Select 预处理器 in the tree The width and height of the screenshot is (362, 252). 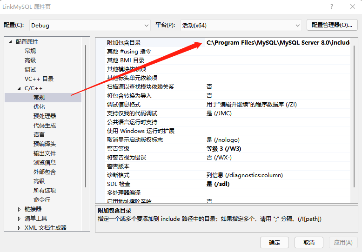coord(44,116)
